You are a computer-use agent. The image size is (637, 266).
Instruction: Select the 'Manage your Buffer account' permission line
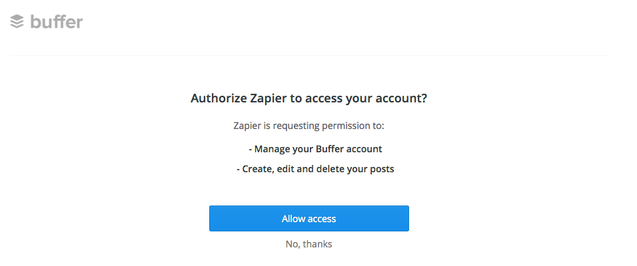(x=315, y=149)
